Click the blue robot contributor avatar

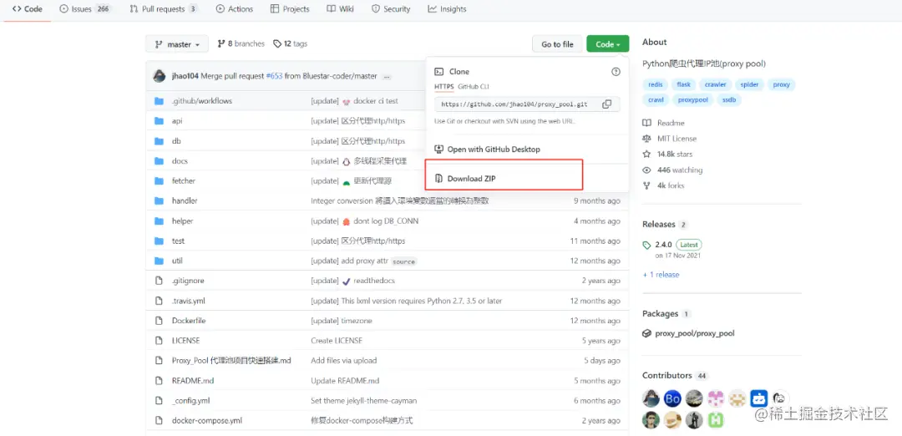758,398
